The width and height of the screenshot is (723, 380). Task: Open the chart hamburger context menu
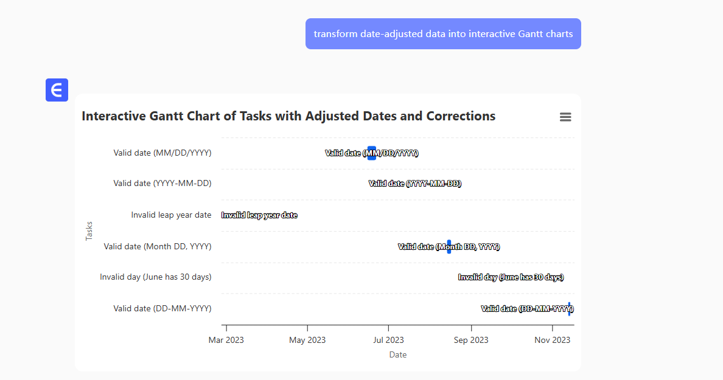point(565,117)
